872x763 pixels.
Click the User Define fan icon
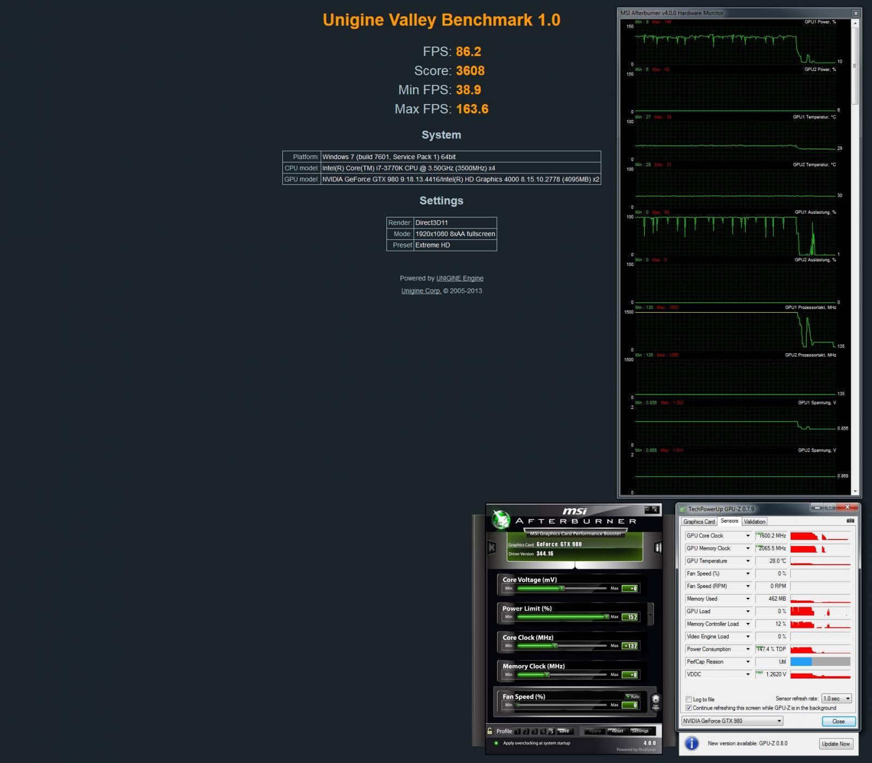(x=656, y=702)
